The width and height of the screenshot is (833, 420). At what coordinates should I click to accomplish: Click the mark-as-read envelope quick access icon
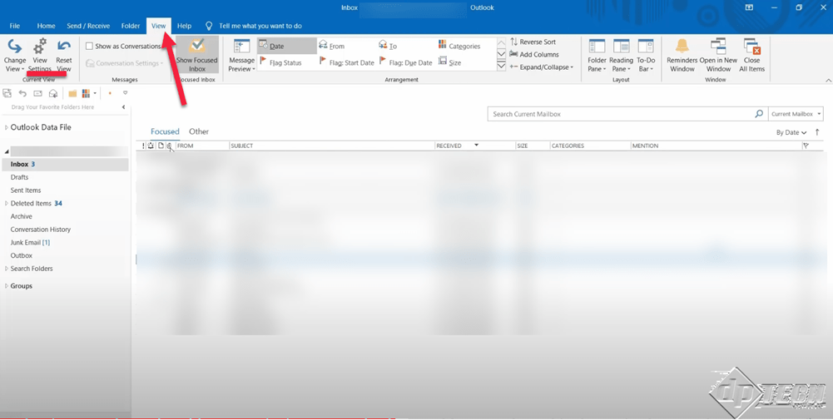pos(37,93)
